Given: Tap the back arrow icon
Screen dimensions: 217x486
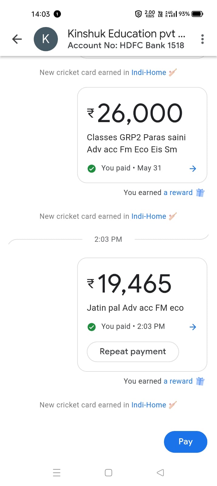Looking at the screenshot, I should coord(17,39).
